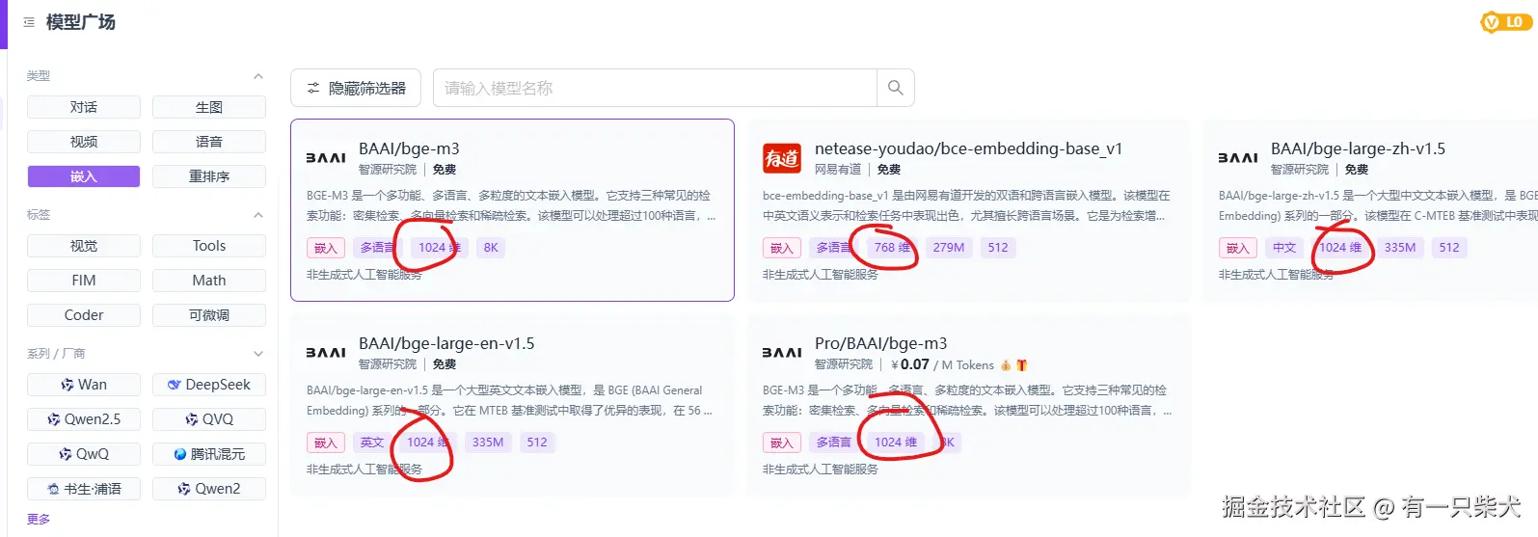Open BAAI/bge-large-zh-v1.5 model title
Screen dimensions: 1538x537
pos(1358,148)
